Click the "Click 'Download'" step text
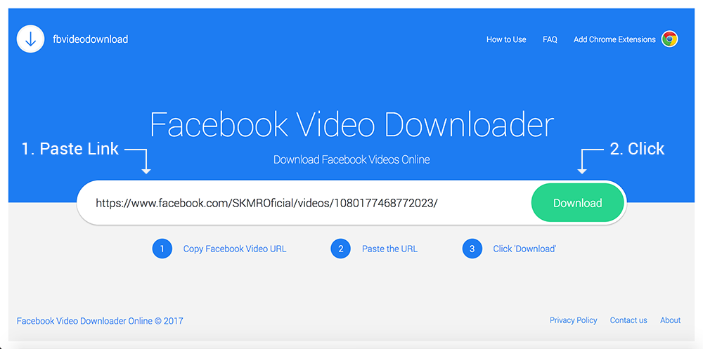 click(x=524, y=249)
